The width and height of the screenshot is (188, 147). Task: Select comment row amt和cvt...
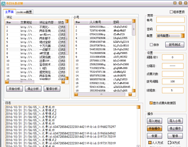pos(35,34)
